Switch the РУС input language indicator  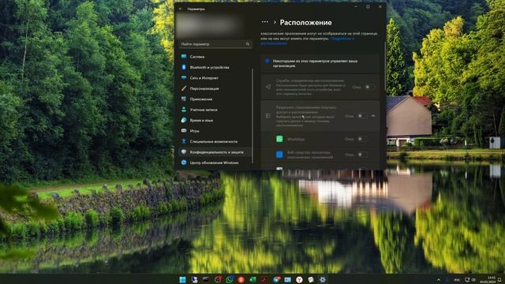click(457, 280)
